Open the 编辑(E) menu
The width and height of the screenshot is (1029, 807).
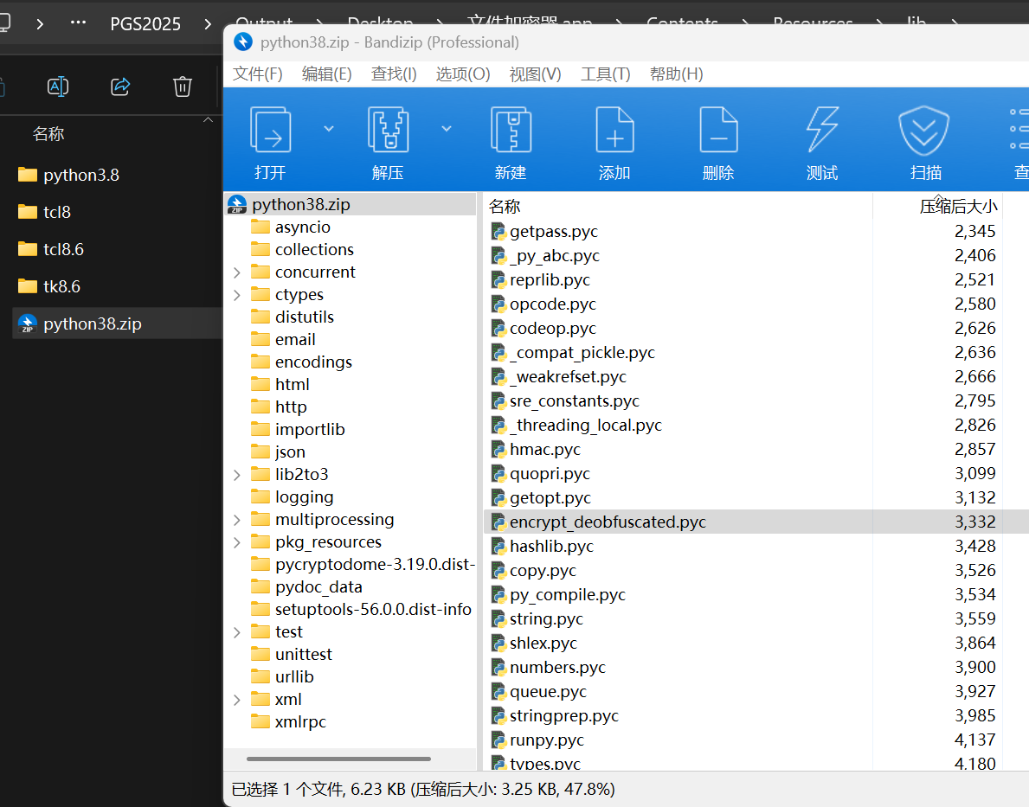point(326,74)
